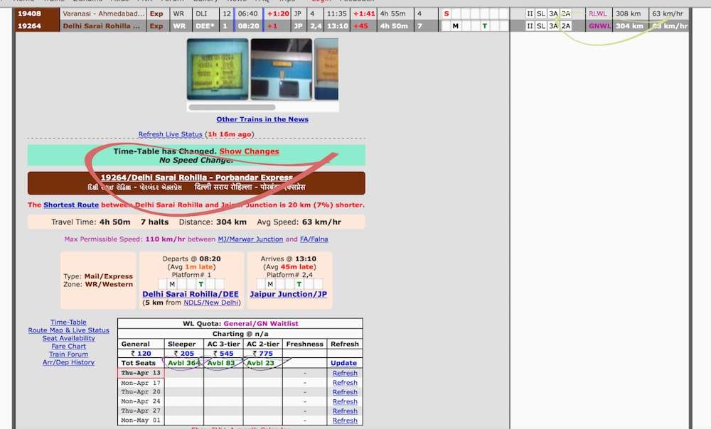Click DEE* station code in 19264 row

pyautogui.click(x=205, y=26)
